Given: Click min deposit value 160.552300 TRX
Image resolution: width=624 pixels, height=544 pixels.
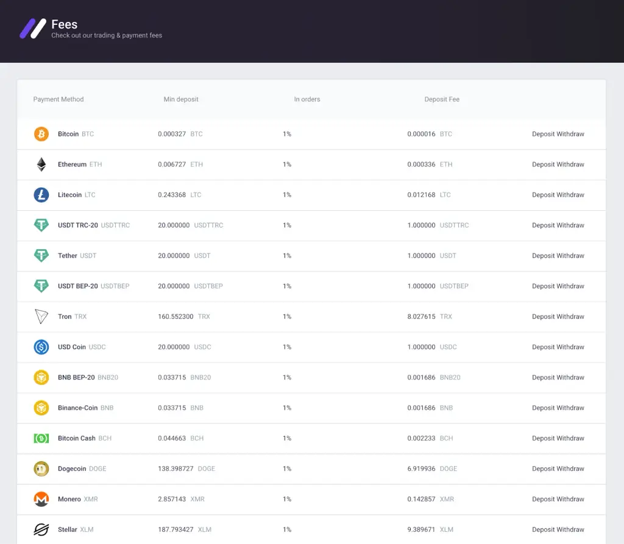Looking at the screenshot, I should tap(184, 316).
